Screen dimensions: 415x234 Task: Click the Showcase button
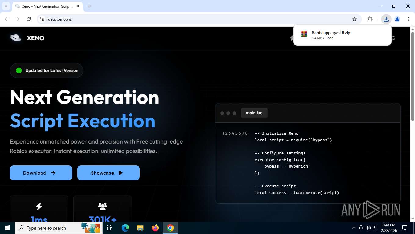108,173
